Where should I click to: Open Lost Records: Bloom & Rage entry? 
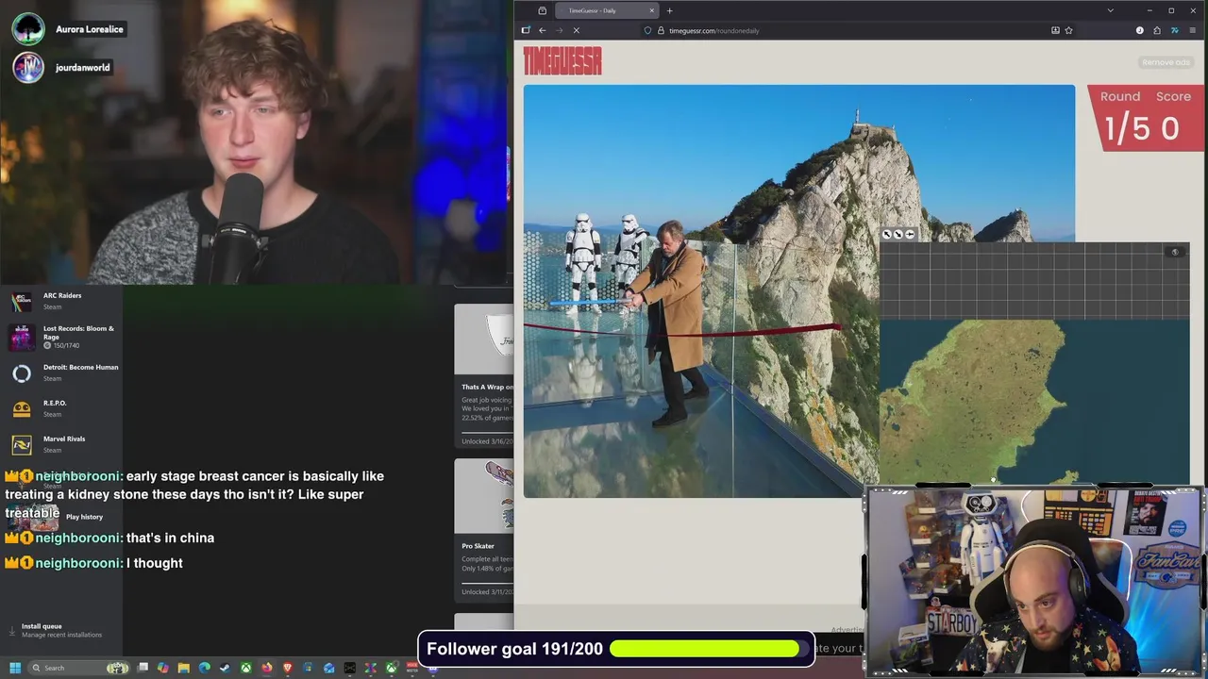[61, 337]
